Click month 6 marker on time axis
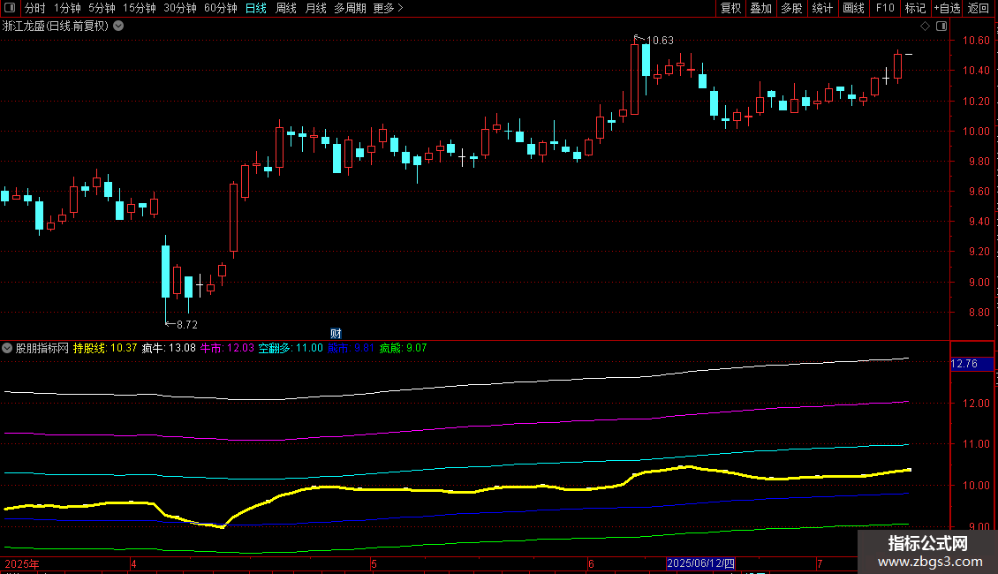This screenshot has width=998, height=574. pyautogui.click(x=591, y=563)
